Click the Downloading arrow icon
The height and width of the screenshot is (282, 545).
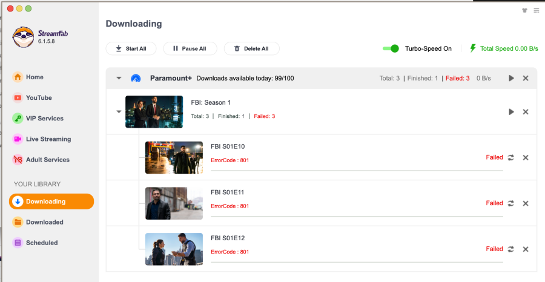click(18, 202)
